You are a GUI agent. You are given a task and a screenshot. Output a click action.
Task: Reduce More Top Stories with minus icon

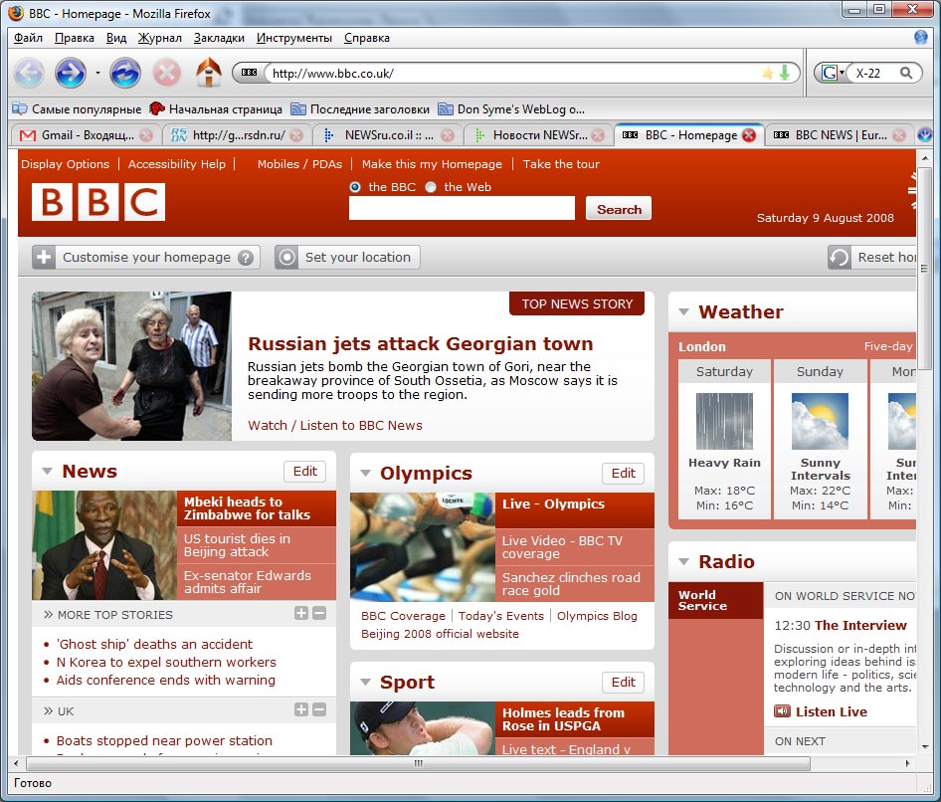(x=319, y=613)
